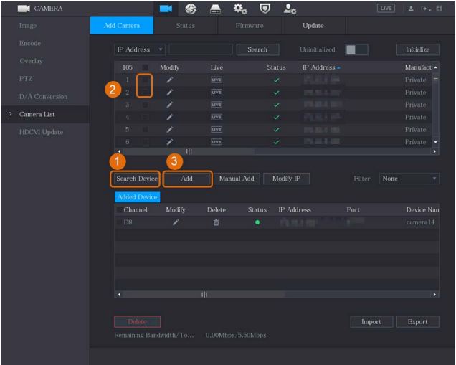Check the box for channel D8
The height and width of the screenshot is (365, 456).
pyautogui.click(x=119, y=222)
